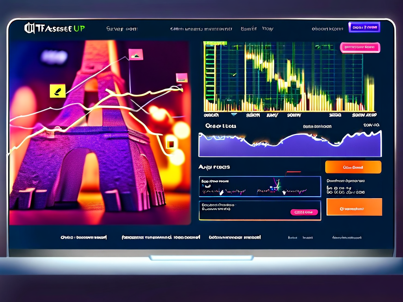Click the pink pill button in the lower card
This screenshot has height=302, width=403.
(304, 212)
